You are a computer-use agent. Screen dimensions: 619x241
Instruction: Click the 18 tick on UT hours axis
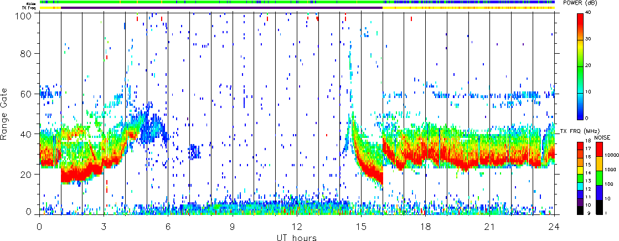tap(426, 227)
